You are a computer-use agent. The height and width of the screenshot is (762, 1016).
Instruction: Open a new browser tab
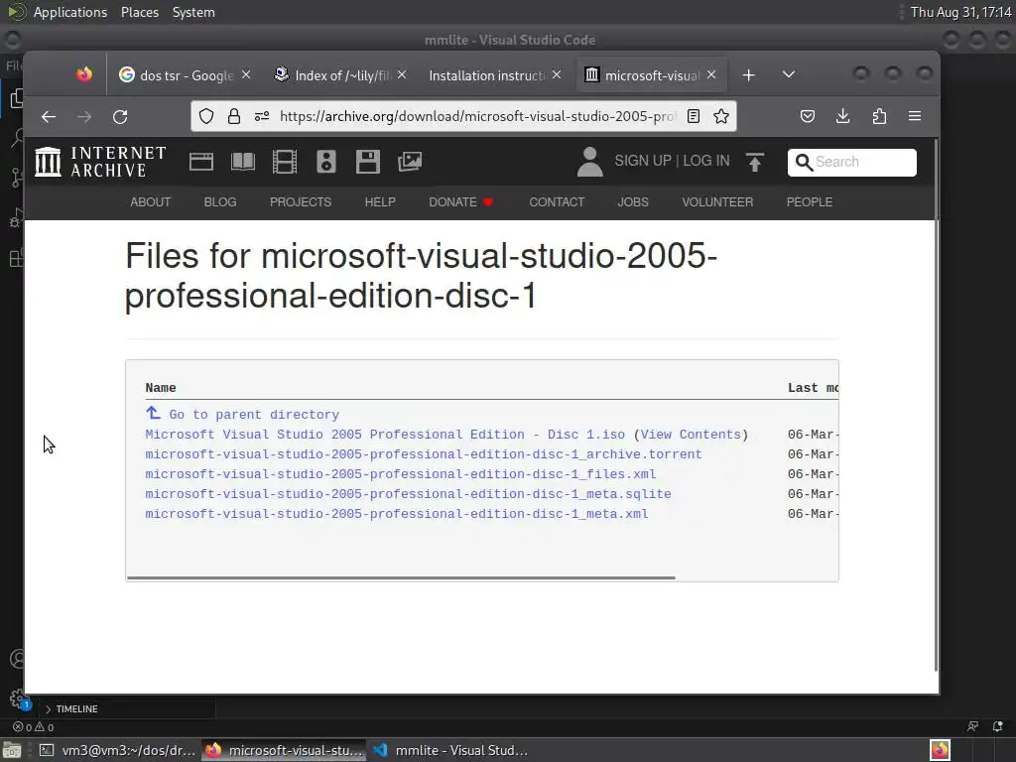pos(748,75)
